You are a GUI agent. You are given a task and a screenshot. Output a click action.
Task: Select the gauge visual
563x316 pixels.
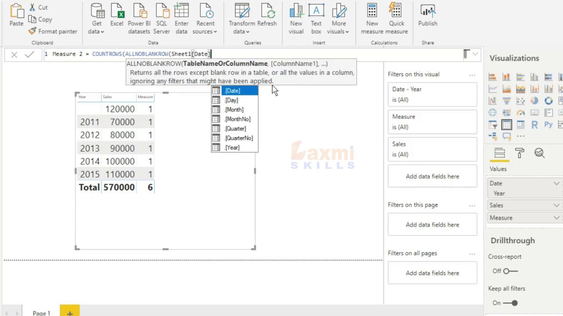pos(520,113)
